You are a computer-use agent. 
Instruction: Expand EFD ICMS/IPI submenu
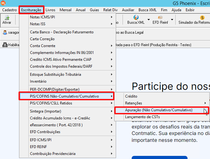coord(67,140)
